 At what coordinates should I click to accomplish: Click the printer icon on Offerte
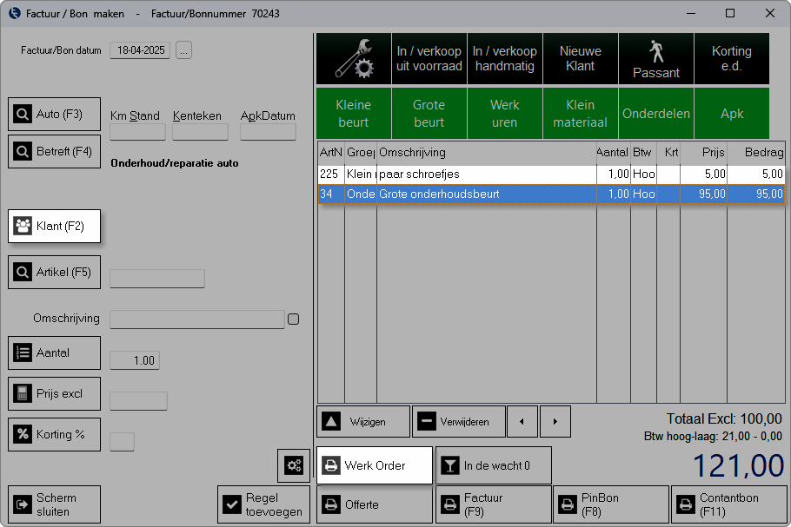[331, 504]
